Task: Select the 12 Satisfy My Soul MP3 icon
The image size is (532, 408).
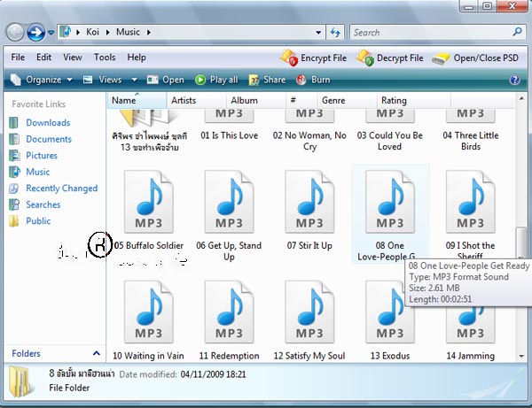Action: click(x=309, y=312)
